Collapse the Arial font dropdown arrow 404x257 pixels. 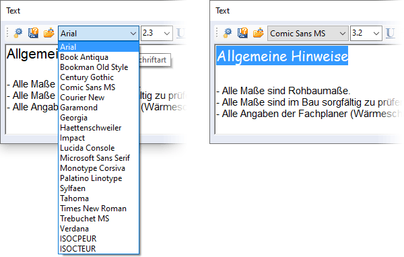pos(133,34)
